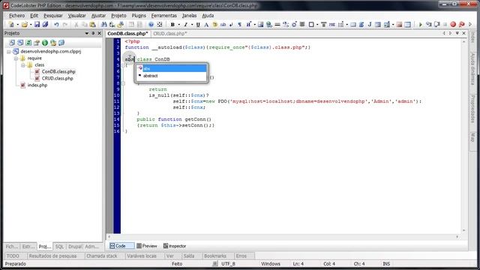
Task: Switch to Inspector view
Action: (x=175, y=246)
